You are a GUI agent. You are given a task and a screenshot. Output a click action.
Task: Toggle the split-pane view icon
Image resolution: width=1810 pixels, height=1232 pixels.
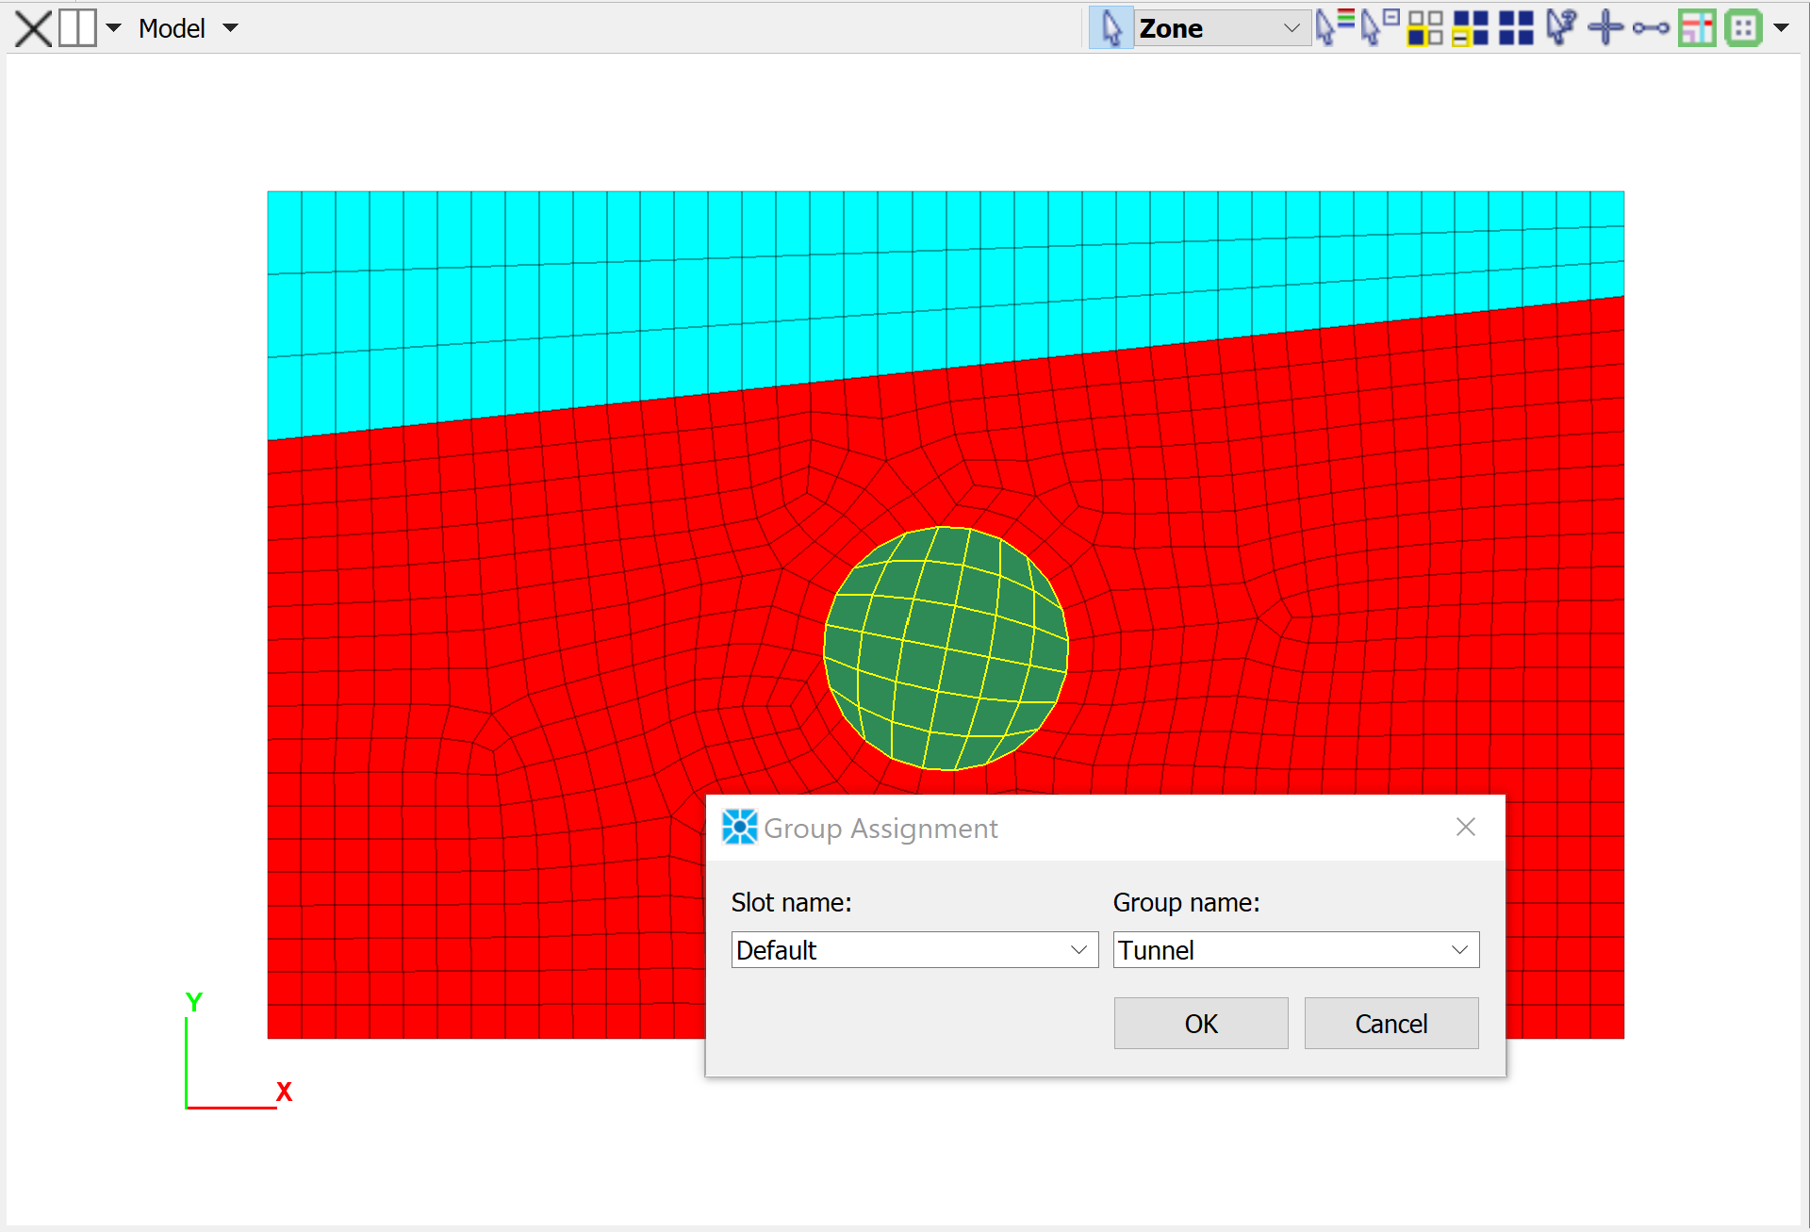click(x=77, y=28)
